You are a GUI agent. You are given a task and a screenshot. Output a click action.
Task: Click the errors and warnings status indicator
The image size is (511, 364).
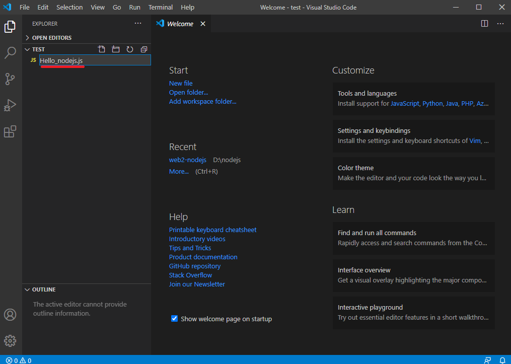pos(19,360)
